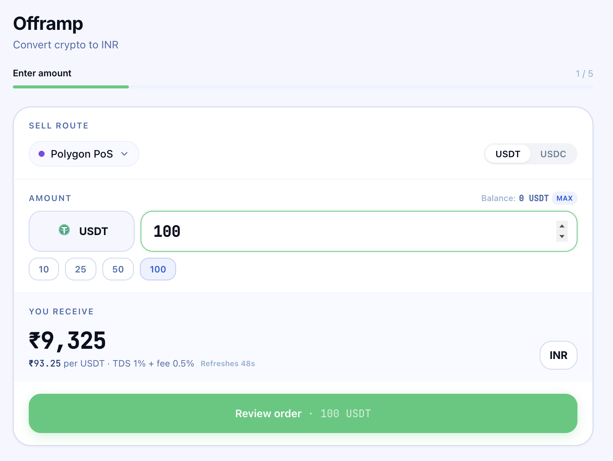Switch sell token toggle to USDC
613x461 pixels.
coord(553,154)
